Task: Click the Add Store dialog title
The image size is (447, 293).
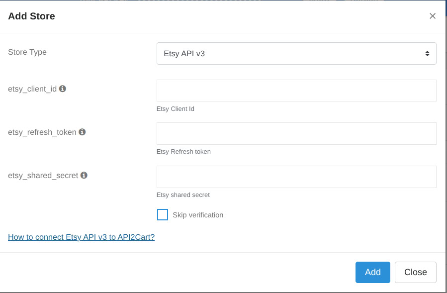Action: click(x=31, y=16)
